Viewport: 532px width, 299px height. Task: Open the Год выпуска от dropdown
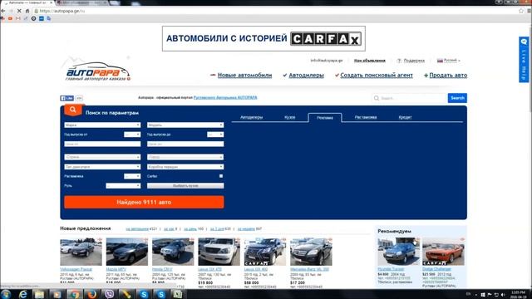tap(132, 135)
